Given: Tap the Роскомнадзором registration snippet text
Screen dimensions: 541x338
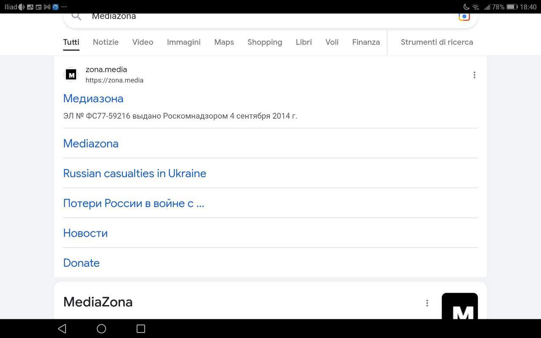Looking at the screenshot, I should pyautogui.click(x=180, y=116).
